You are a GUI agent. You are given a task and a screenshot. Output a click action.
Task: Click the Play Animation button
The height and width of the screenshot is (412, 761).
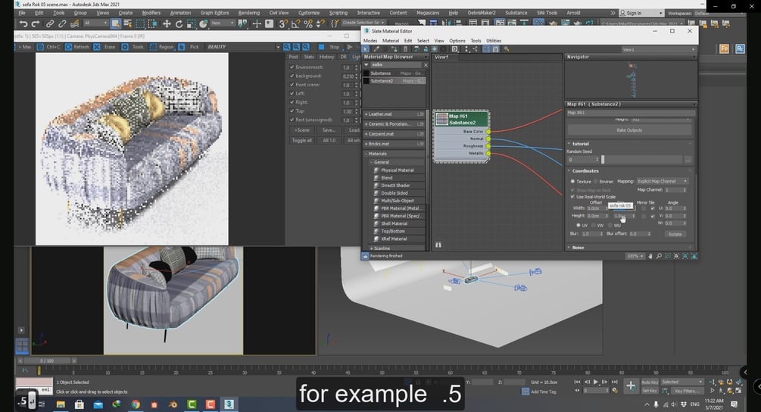(595, 382)
